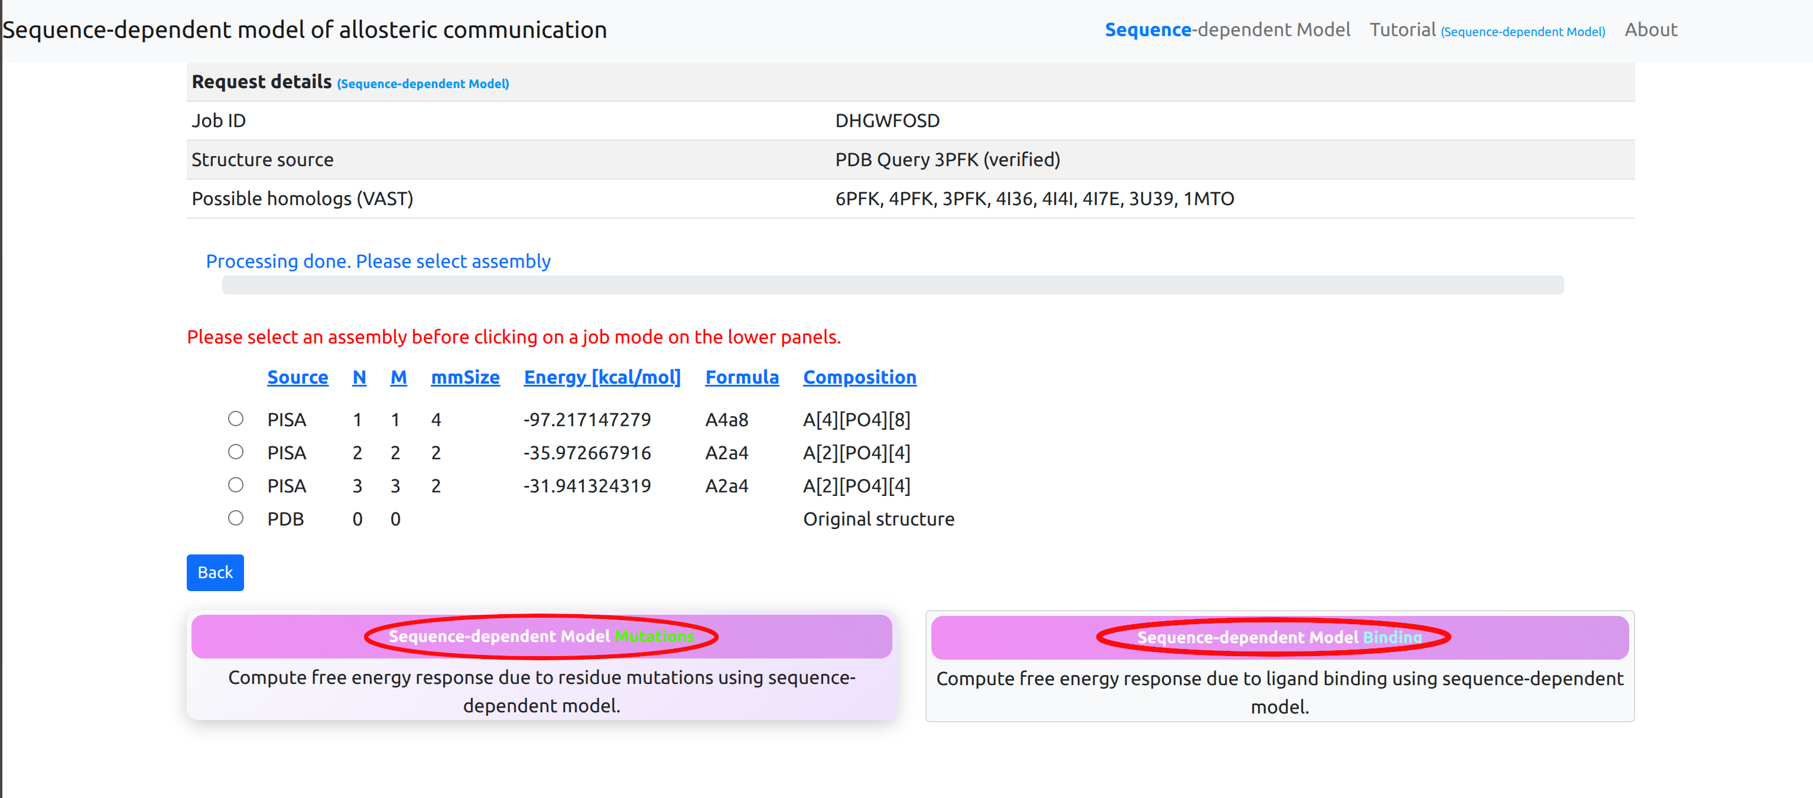
Task: Go to the About page
Action: click(1650, 30)
